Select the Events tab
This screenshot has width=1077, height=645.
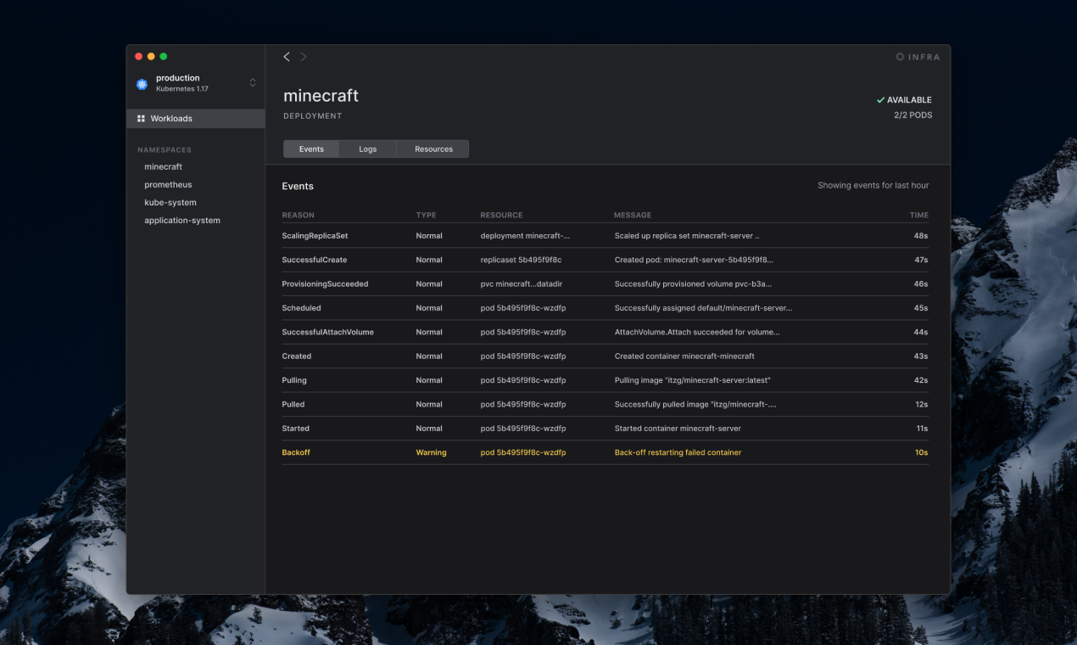tap(310, 149)
